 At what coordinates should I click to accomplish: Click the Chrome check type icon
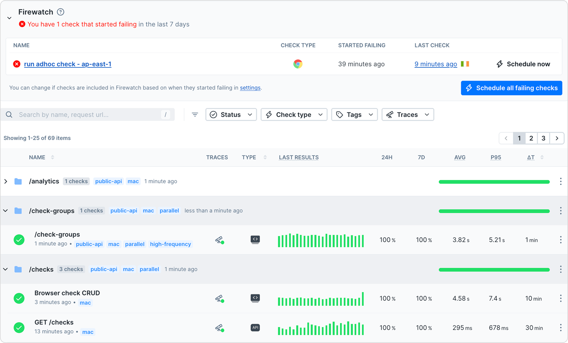point(298,64)
